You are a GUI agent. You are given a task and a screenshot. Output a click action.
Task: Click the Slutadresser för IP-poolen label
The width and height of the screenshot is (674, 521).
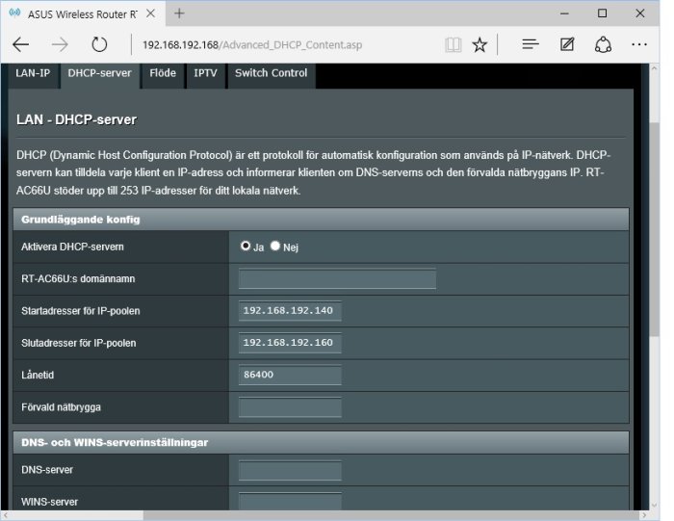coord(79,344)
